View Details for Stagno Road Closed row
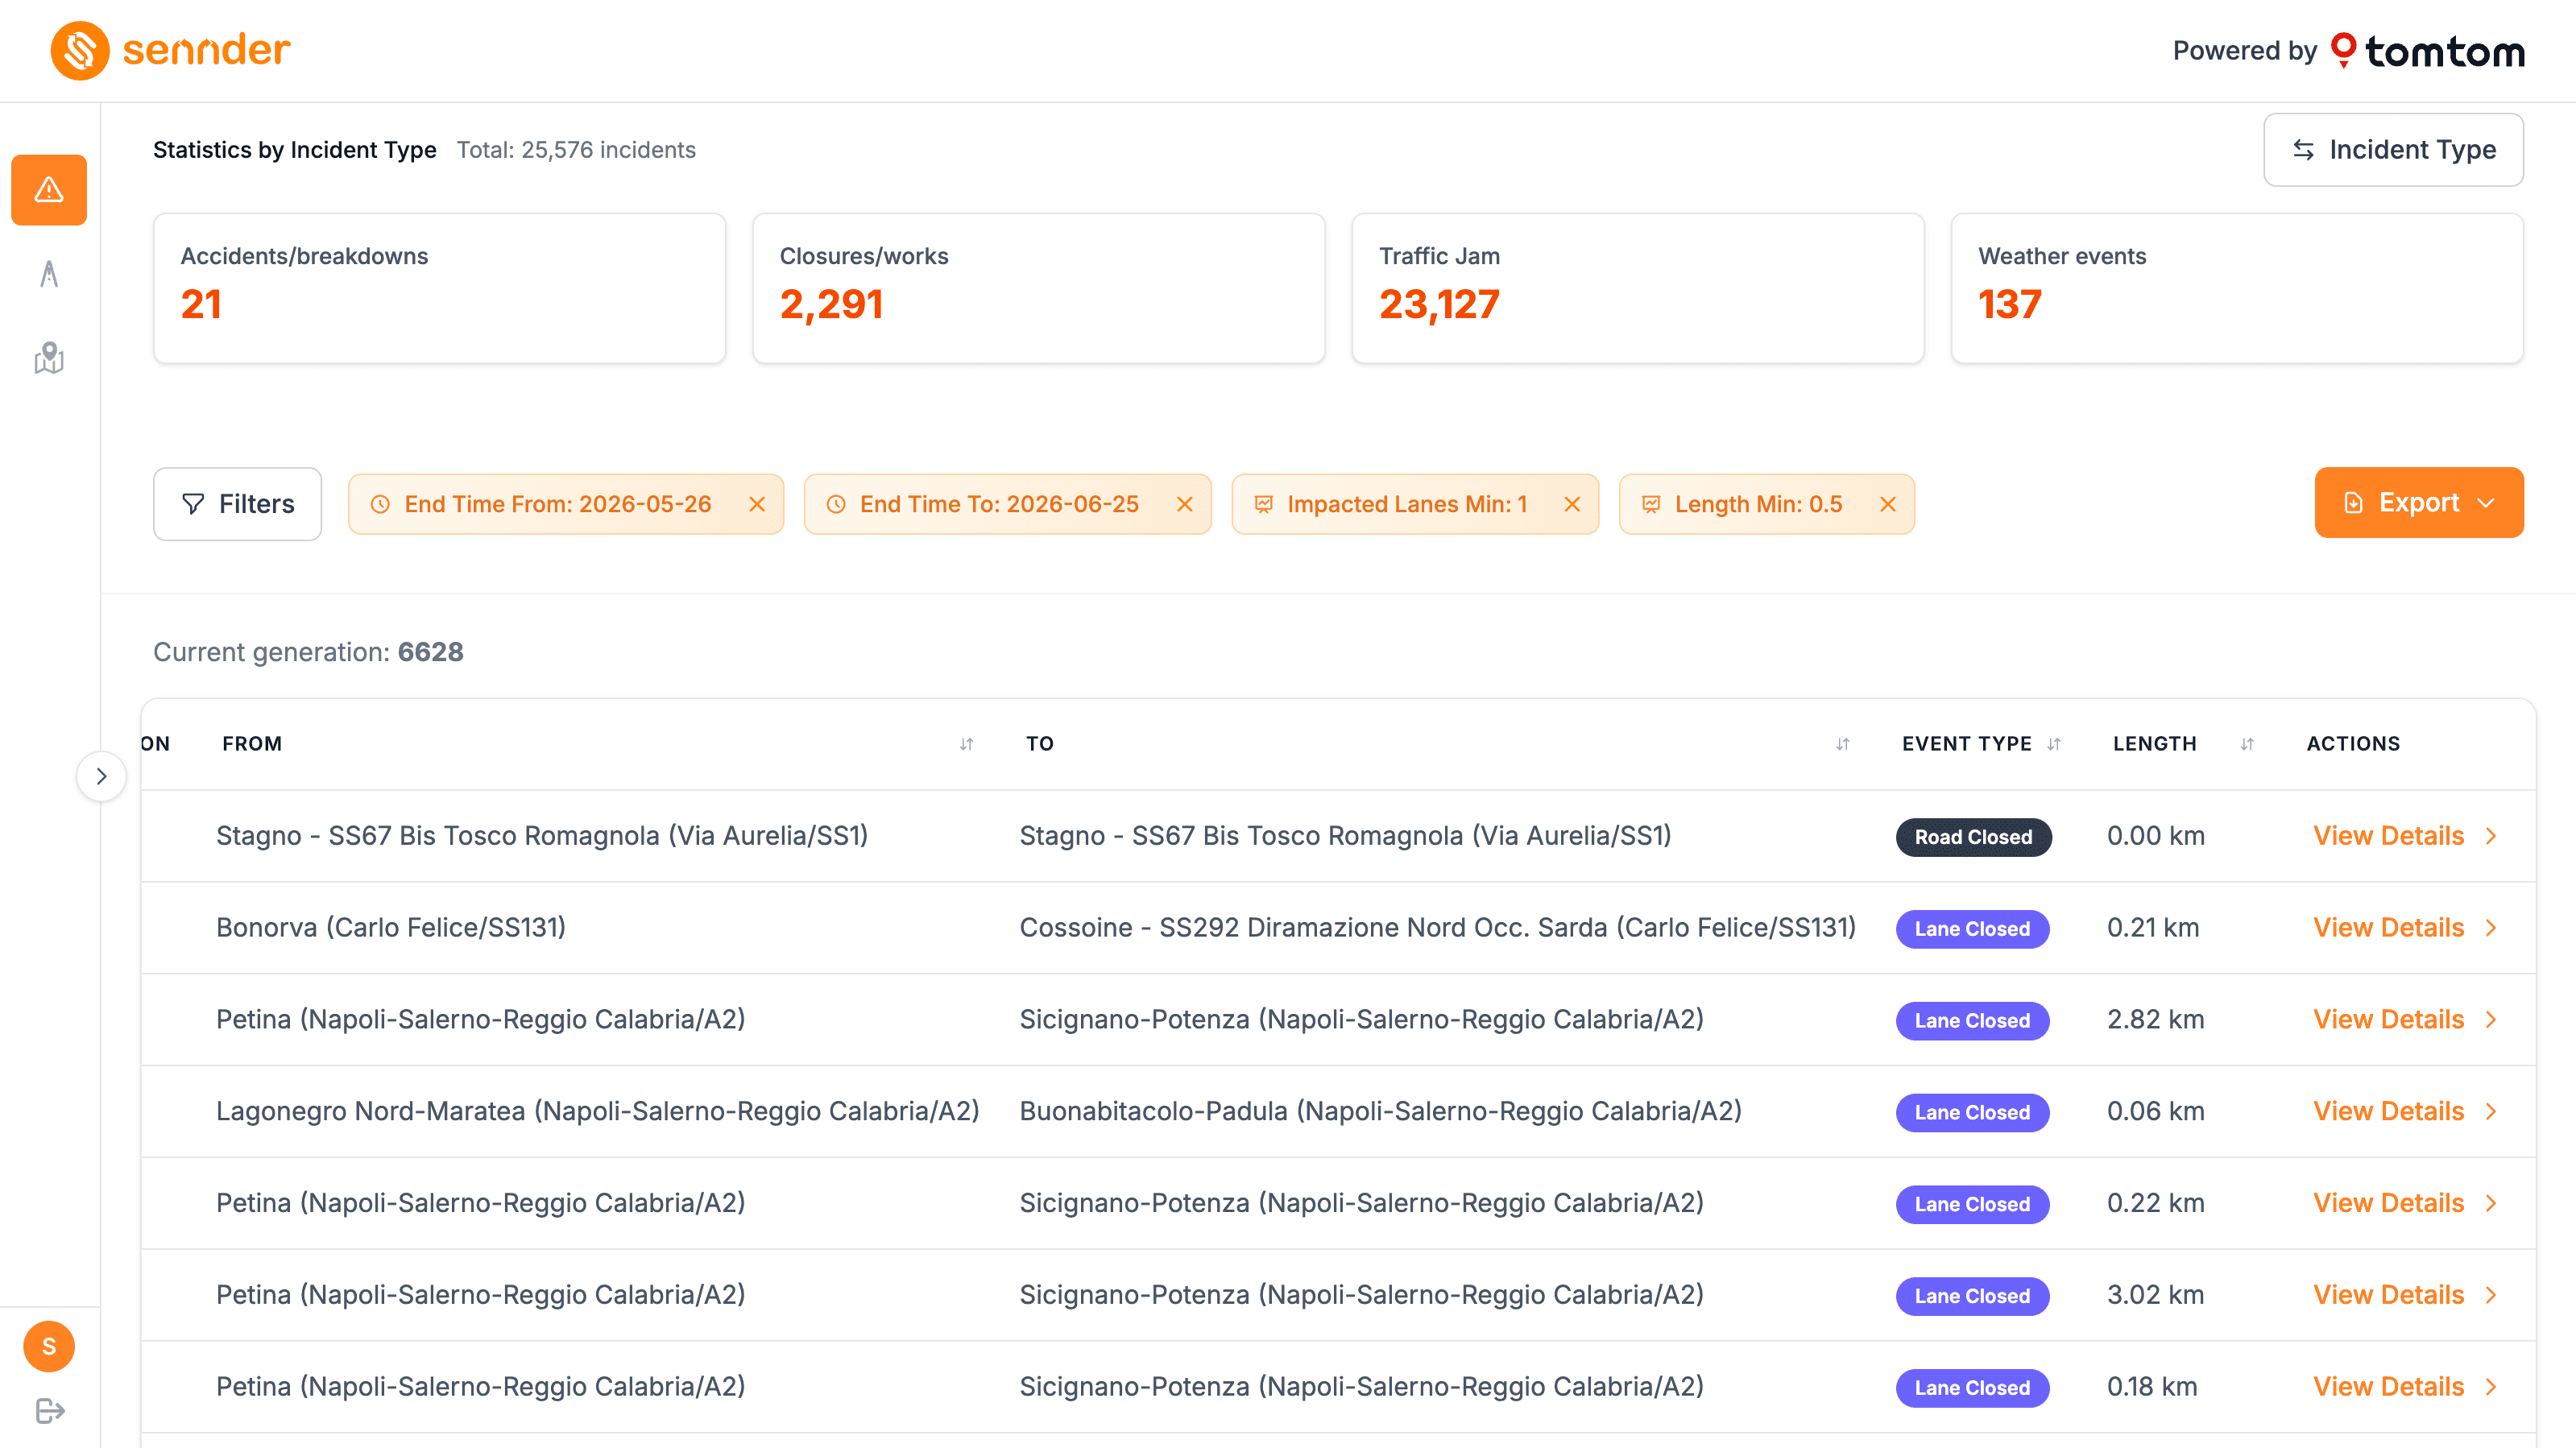The image size is (2576, 1448). (x=2405, y=836)
